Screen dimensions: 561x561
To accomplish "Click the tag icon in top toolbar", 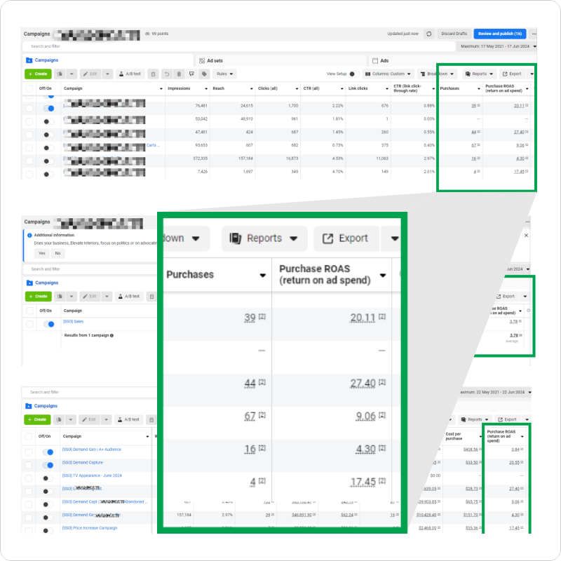I will tap(204, 74).
